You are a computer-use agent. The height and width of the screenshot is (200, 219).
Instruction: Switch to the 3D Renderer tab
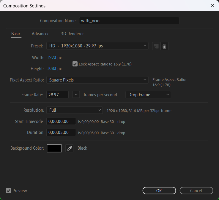72,34
